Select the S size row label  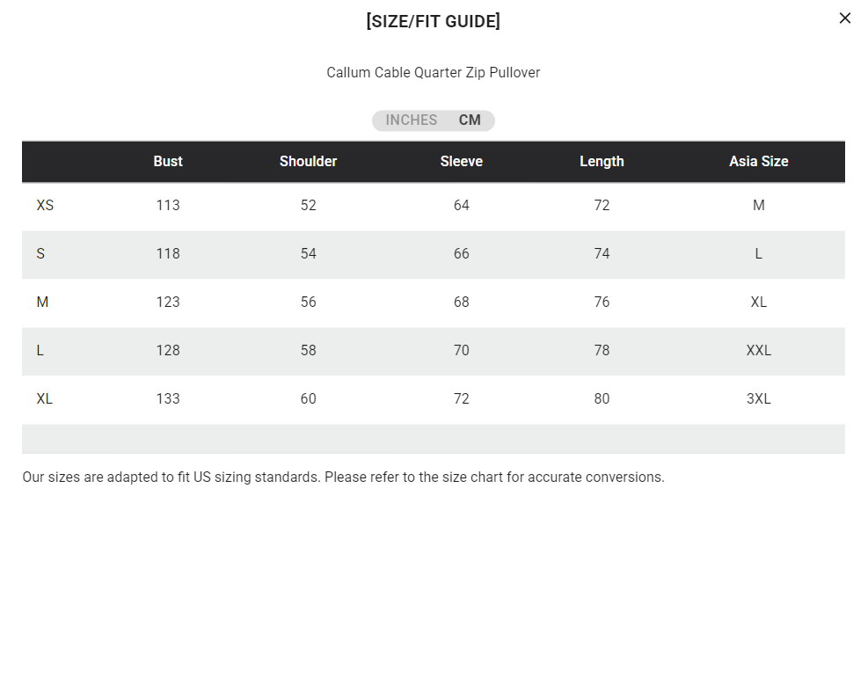pyautogui.click(x=40, y=254)
